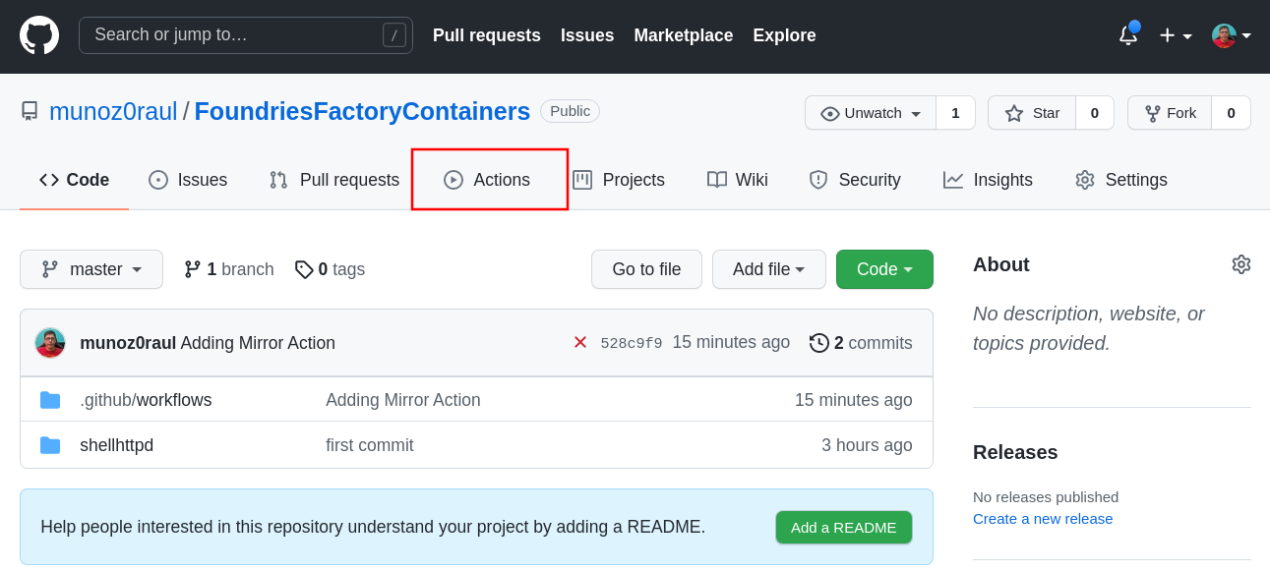Click munoz0raul's commit avatar

pyautogui.click(x=50, y=343)
